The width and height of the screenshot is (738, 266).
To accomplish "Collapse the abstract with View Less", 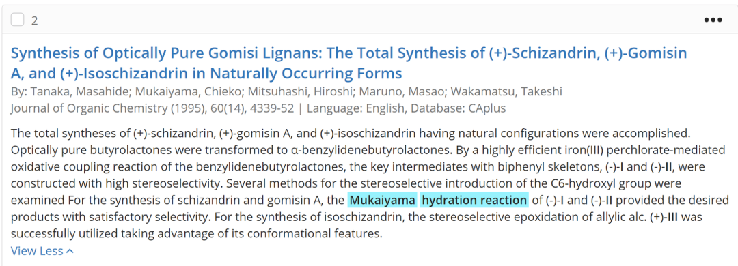I will point(42,251).
